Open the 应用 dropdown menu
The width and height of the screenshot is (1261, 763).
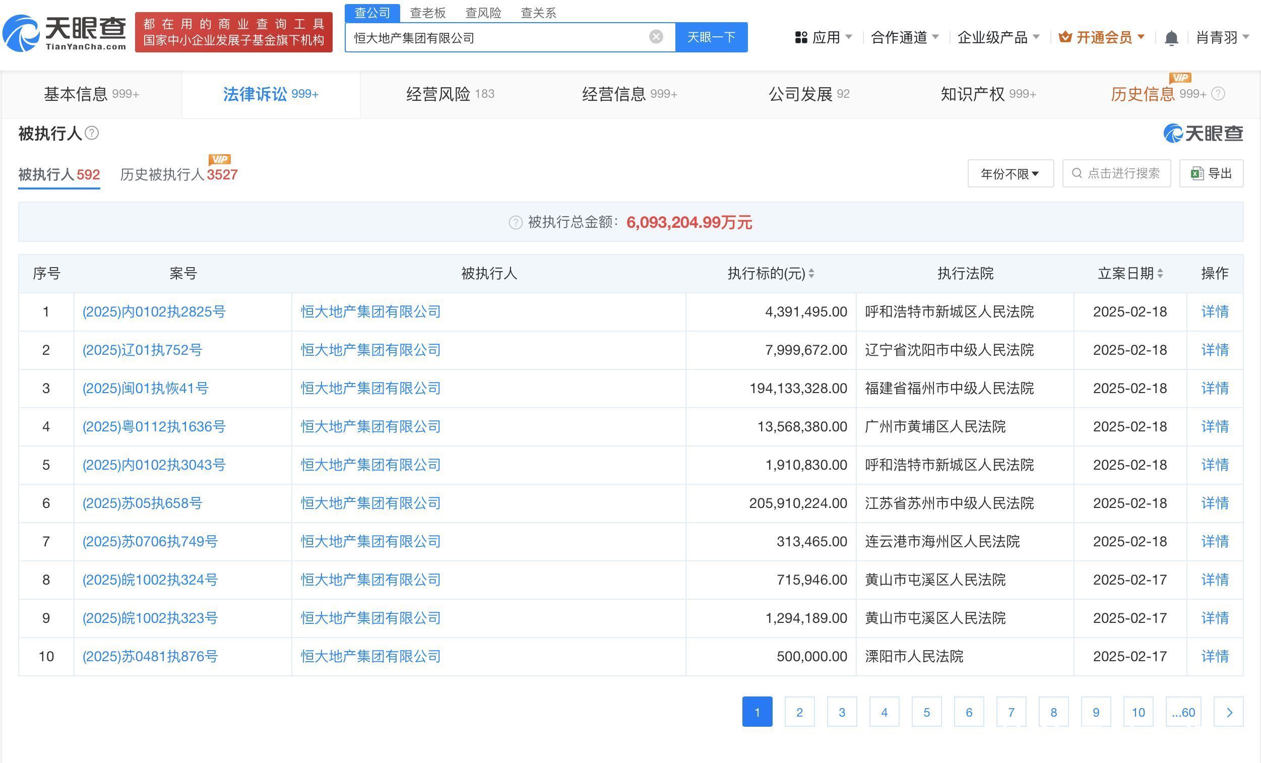pyautogui.click(x=824, y=37)
